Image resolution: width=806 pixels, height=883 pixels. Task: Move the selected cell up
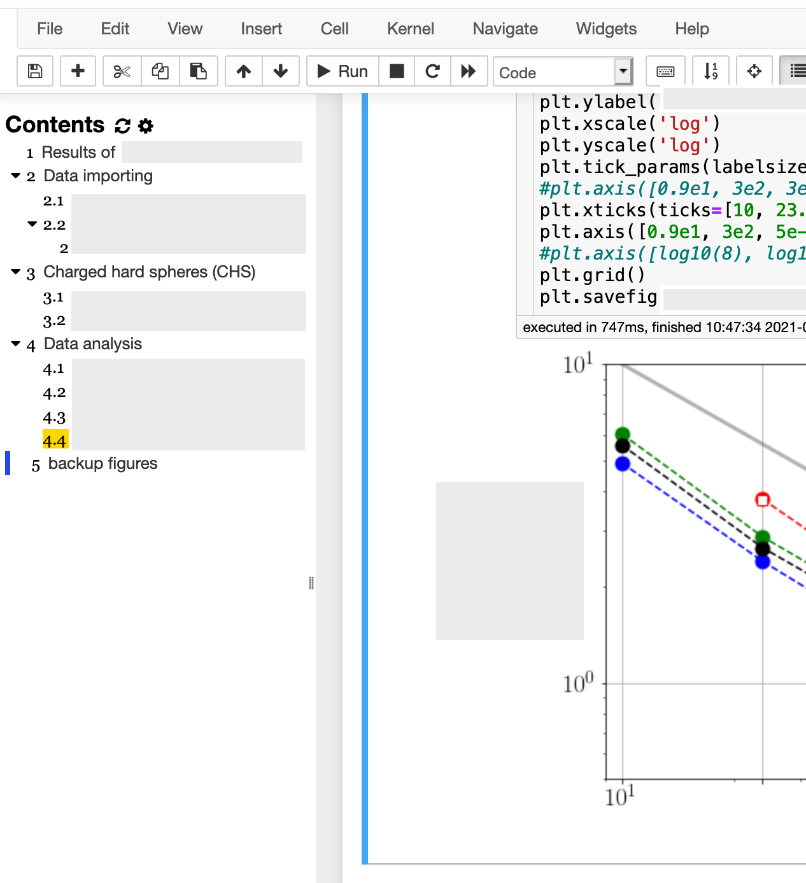pos(243,71)
